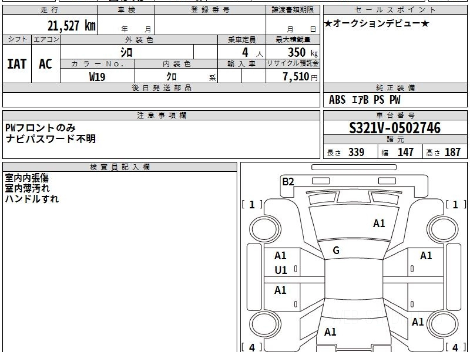
Task: Select the day label 日 under 譲渡書類期限
Action: tap(313, 29)
